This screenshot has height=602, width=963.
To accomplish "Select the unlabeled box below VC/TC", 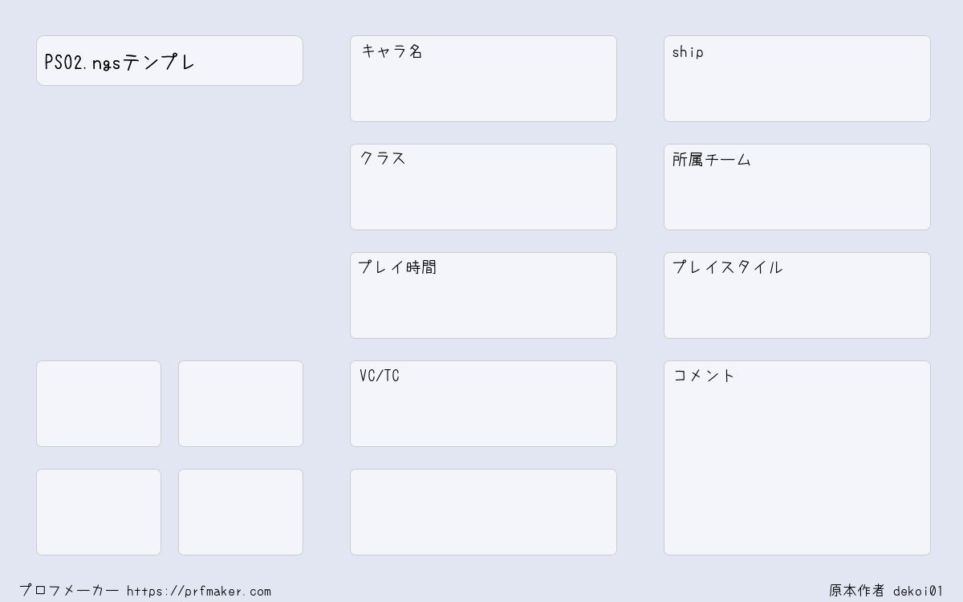I will (x=483, y=512).
